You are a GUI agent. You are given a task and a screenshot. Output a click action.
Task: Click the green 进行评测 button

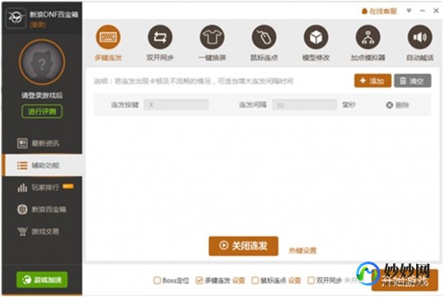coord(42,111)
